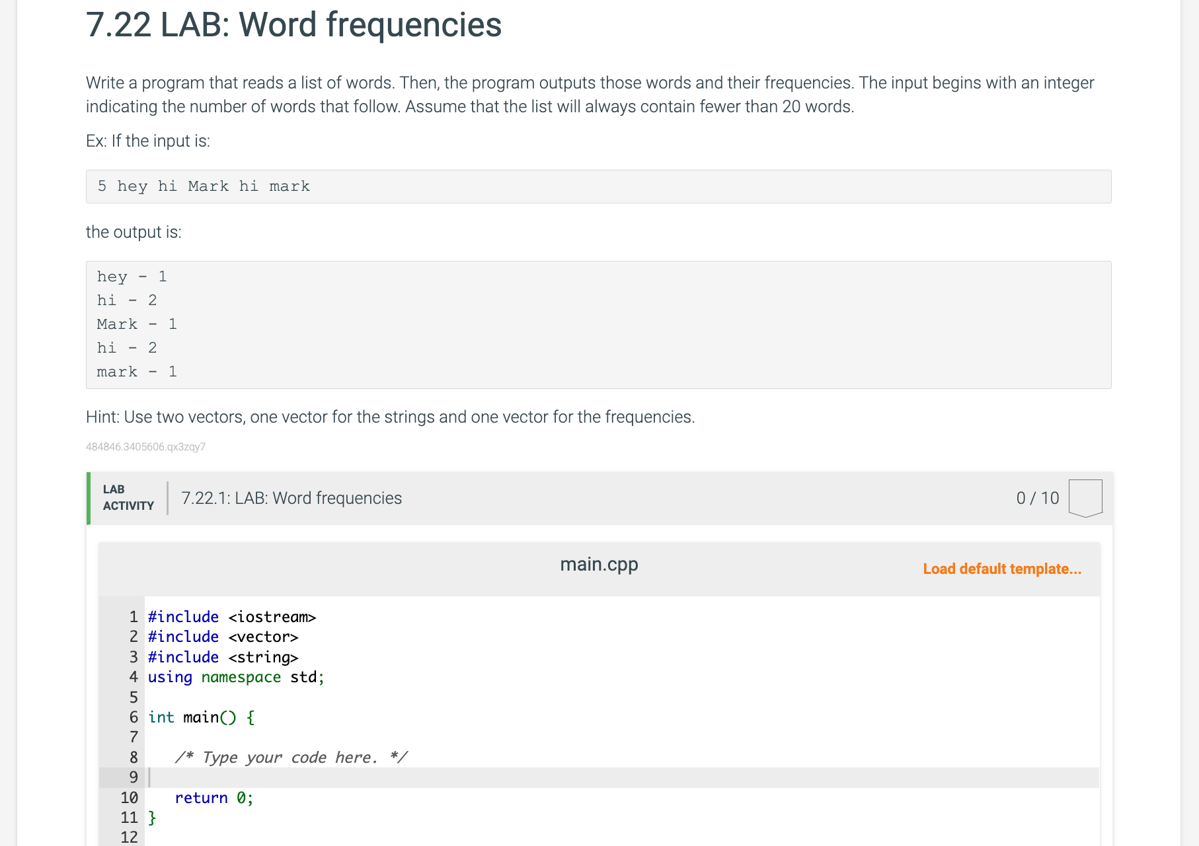Click line number 5 in the gutter
The width and height of the screenshot is (1199, 846).
(134, 697)
